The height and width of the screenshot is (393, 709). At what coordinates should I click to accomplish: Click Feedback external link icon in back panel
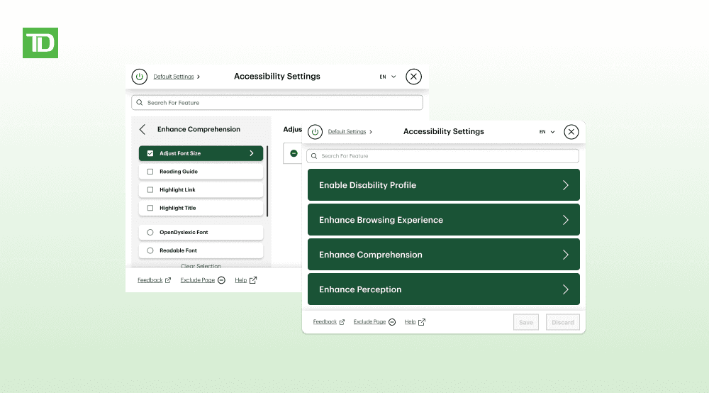click(168, 280)
